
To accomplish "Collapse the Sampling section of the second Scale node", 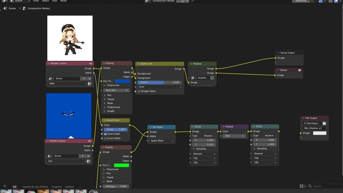I will click(254, 149).
